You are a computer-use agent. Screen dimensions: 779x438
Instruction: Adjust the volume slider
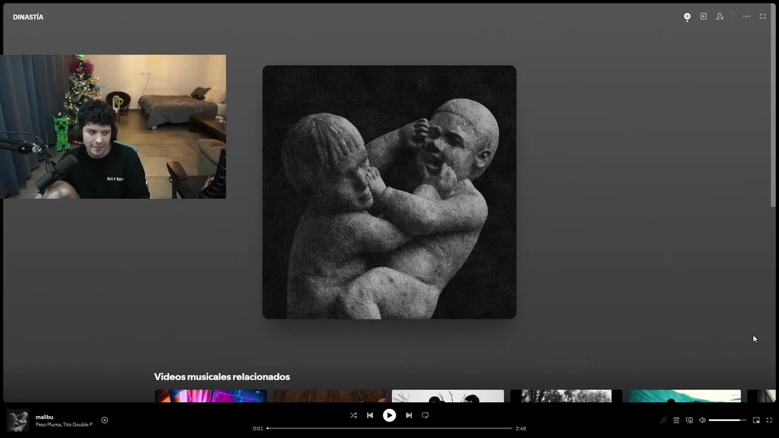727,420
